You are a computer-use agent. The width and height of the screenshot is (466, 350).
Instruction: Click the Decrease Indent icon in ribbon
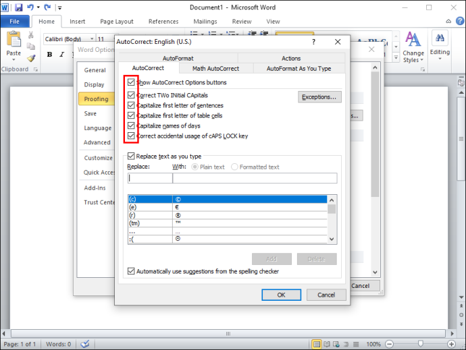click(x=253, y=33)
